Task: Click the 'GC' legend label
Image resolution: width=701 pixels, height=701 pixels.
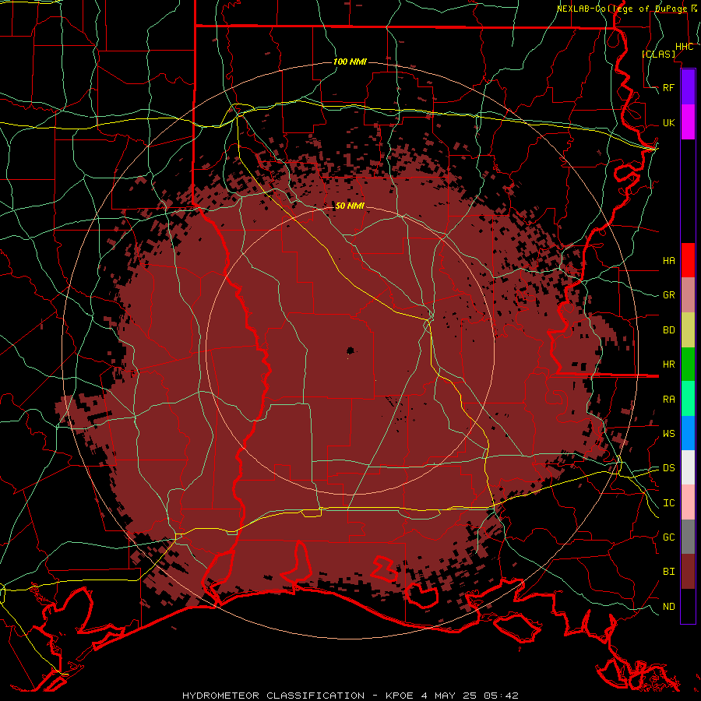Action: (668, 537)
